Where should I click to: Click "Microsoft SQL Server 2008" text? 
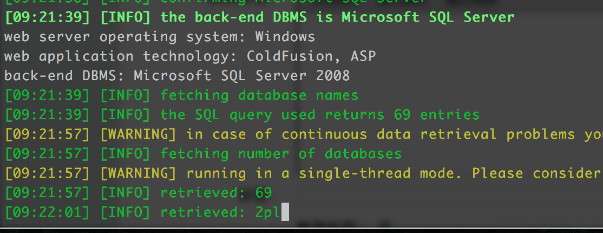tap(242, 75)
